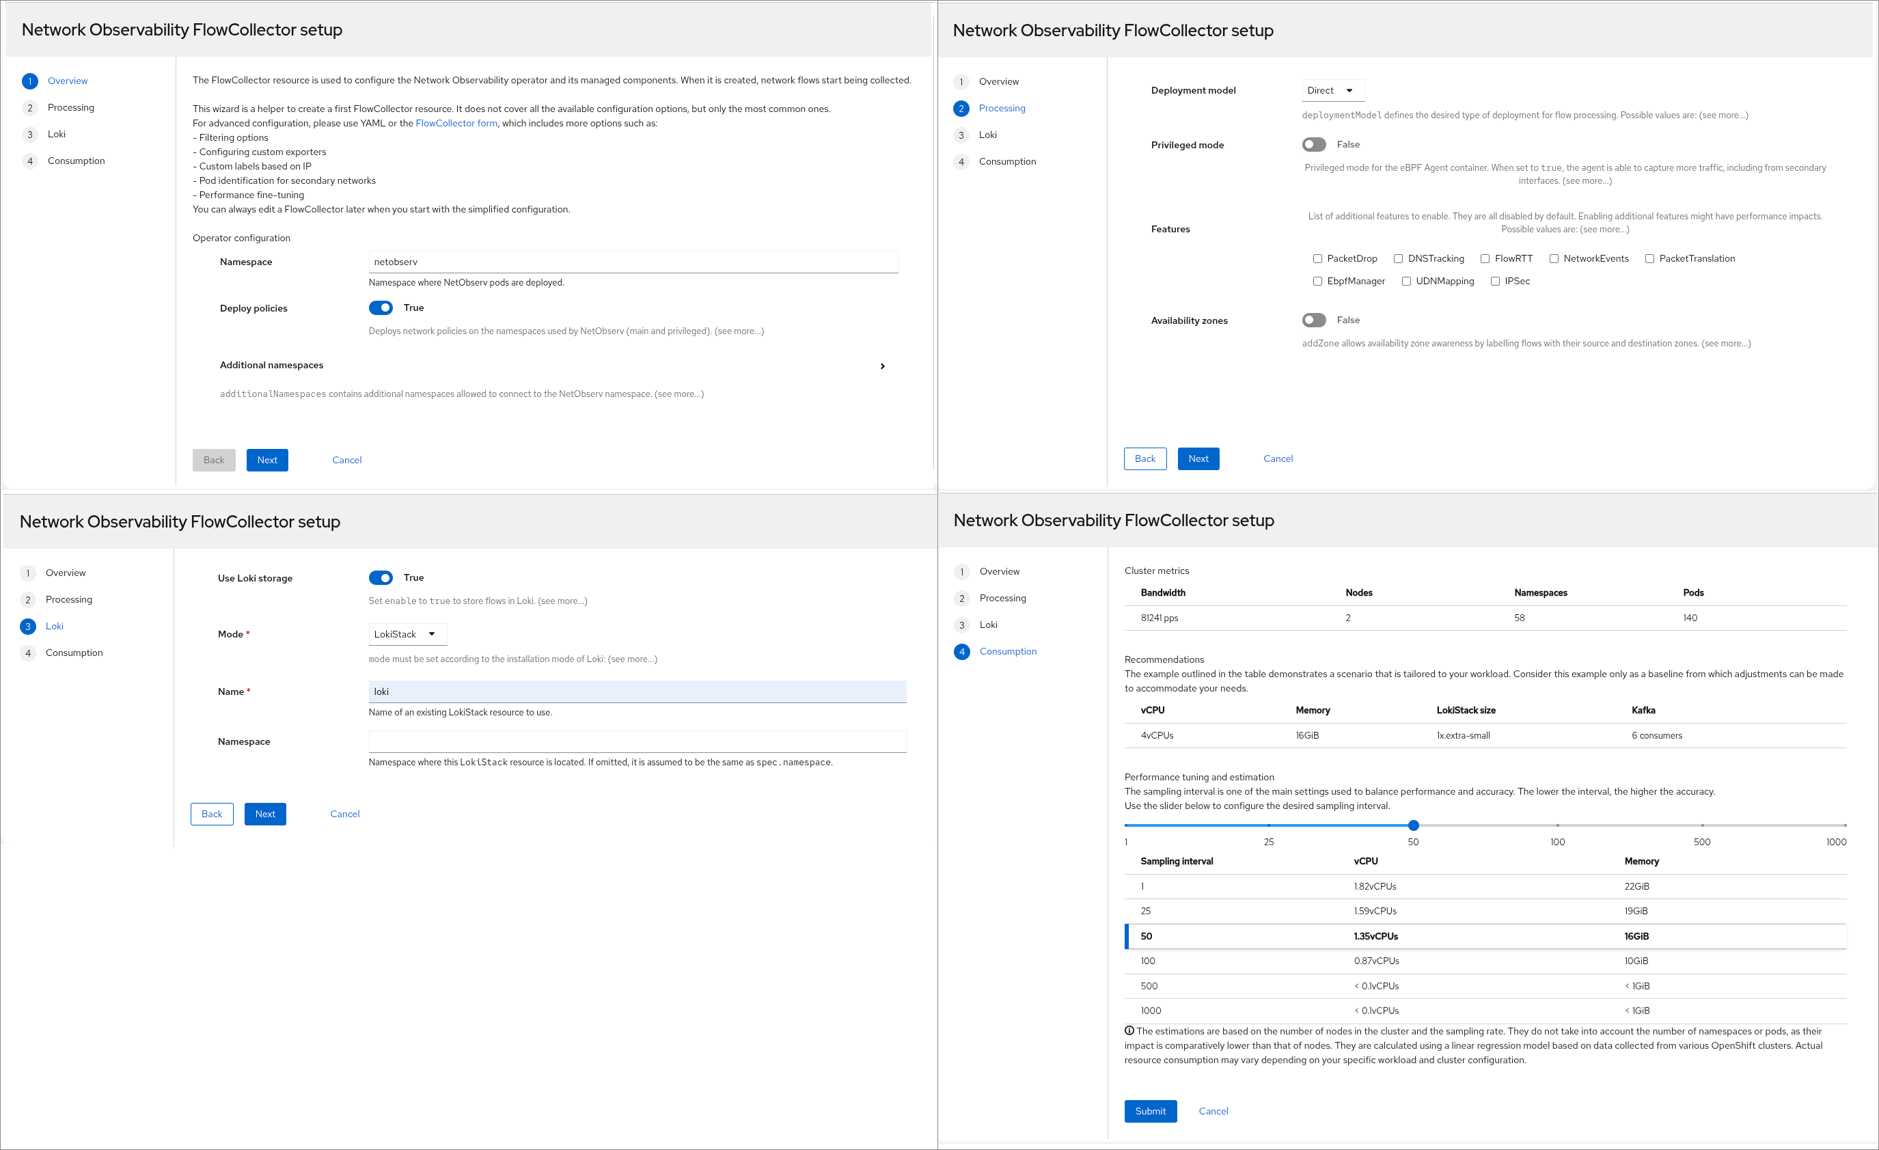Viewport: 1879px width, 1150px height.
Task: Check the PacketDrop feature checkbox
Action: (1317, 258)
